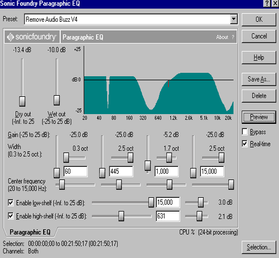Click the high-shelf 631 frequency field
Viewport: 279px width, 258px height.
pyautogui.click(x=168, y=216)
